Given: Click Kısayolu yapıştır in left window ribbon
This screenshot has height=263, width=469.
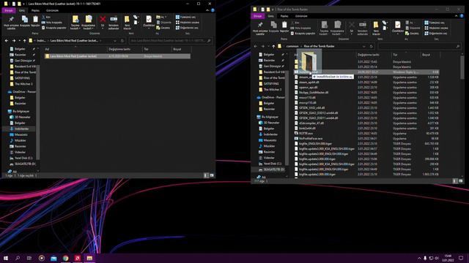Looking at the screenshot, I should (53, 28).
